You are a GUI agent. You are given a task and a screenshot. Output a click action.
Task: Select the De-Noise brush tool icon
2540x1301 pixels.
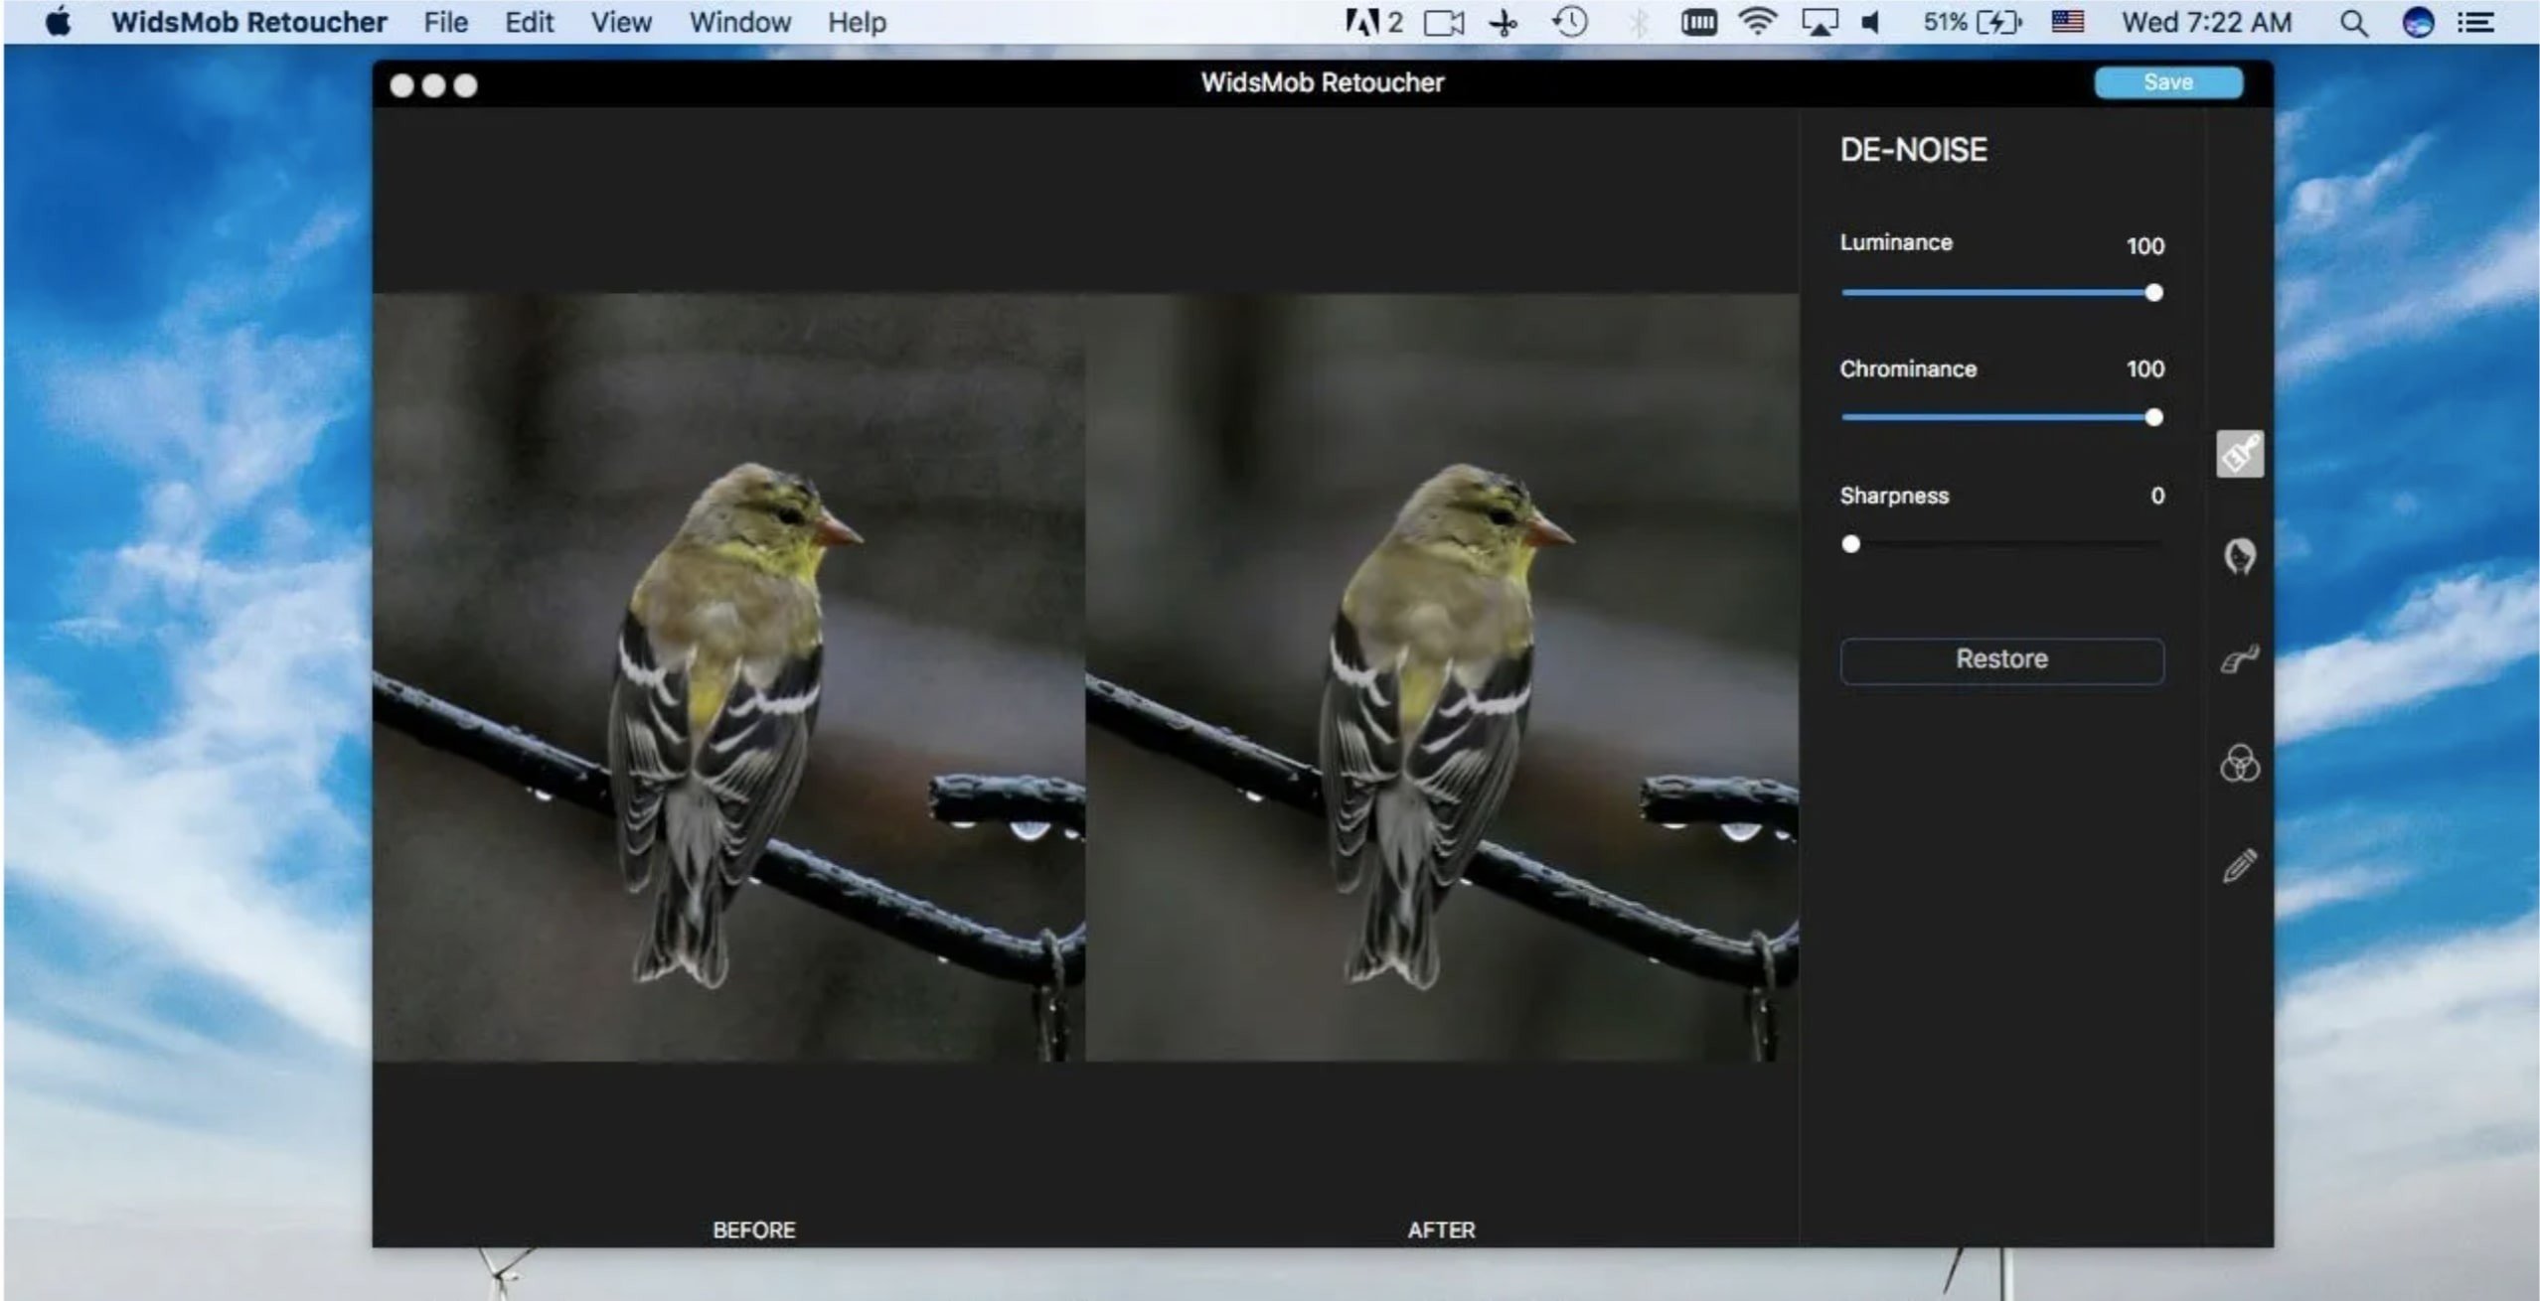click(2238, 454)
